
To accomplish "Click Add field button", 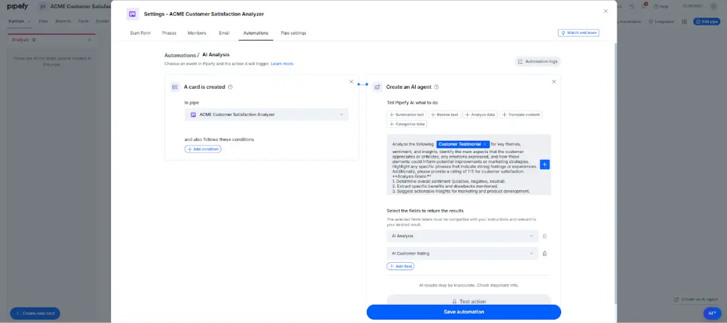I will [401, 266].
